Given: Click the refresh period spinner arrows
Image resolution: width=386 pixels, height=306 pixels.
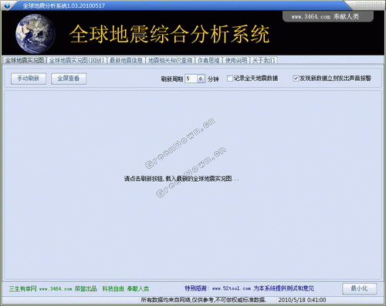Looking at the screenshot, I should tap(201, 79).
